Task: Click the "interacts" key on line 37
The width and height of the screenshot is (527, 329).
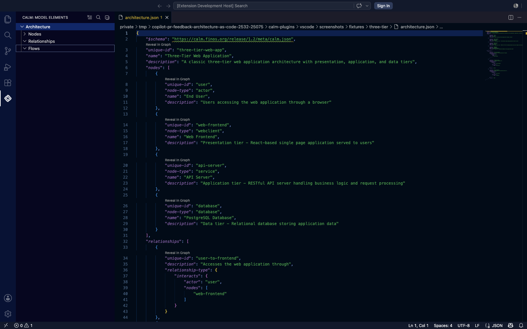Action: 187,276
